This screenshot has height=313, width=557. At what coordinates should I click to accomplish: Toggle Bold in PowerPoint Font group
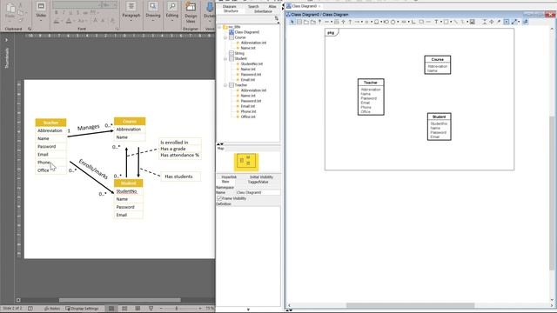point(56,13)
